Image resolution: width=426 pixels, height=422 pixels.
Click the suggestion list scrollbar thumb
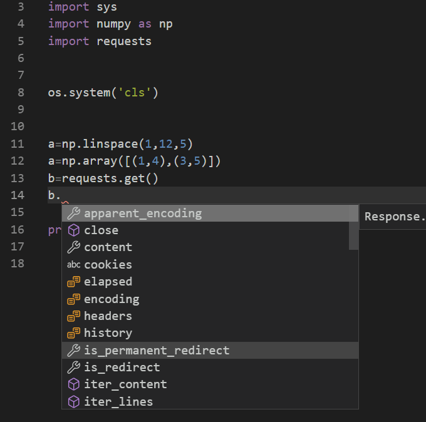click(353, 227)
